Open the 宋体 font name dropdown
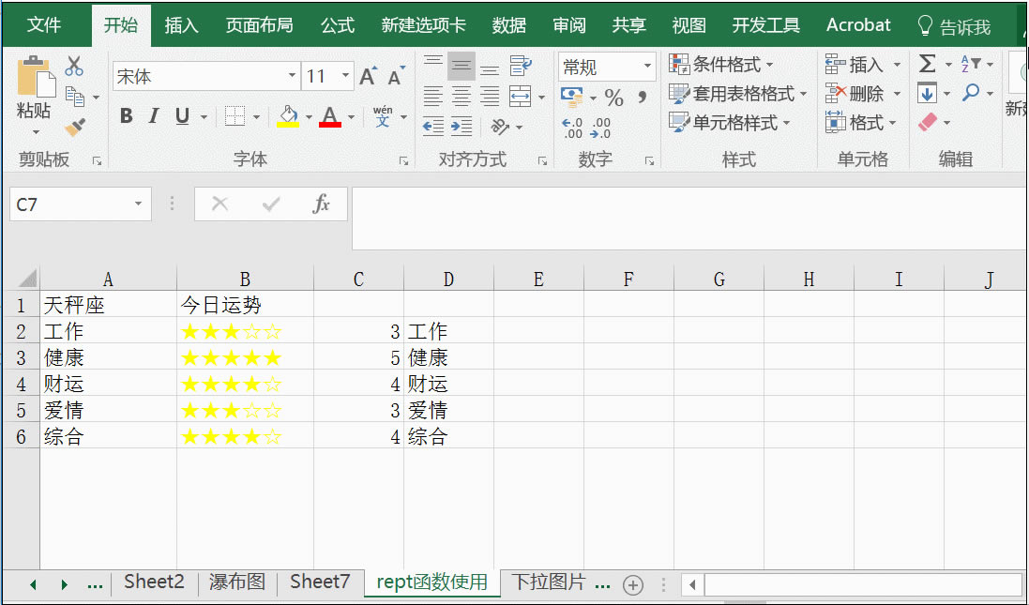The image size is (1029, 605). pyautogui.click(x=291, y=75)
